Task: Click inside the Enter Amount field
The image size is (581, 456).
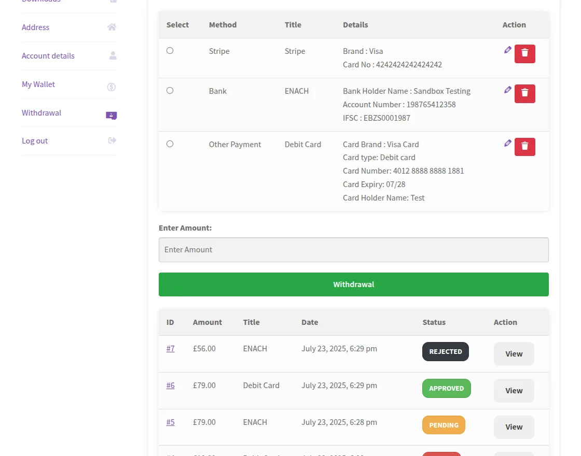Action: click(353, 250)
